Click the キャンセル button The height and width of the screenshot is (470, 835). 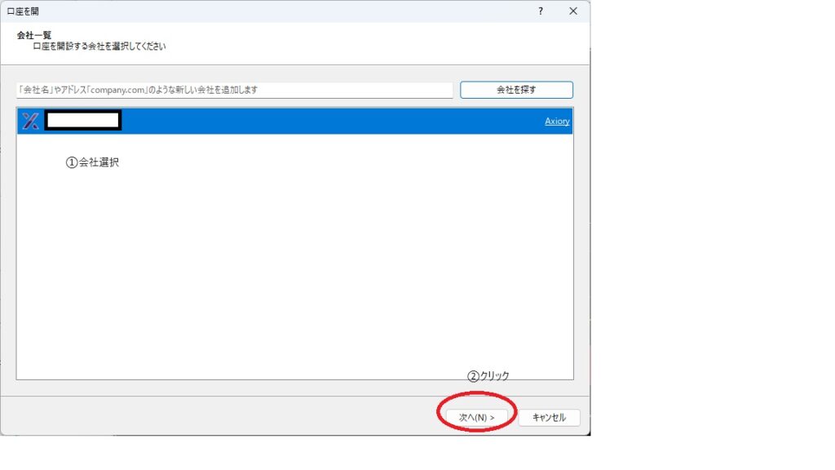pos(549,417)
